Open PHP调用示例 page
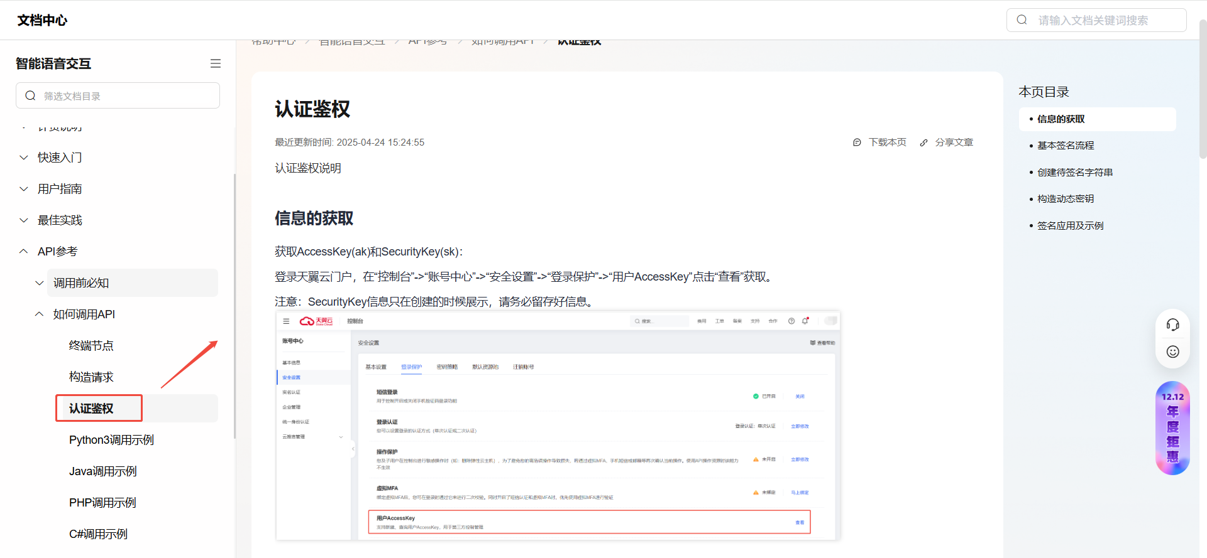This screenshot has height=558, width=1207. coord(102,503)
